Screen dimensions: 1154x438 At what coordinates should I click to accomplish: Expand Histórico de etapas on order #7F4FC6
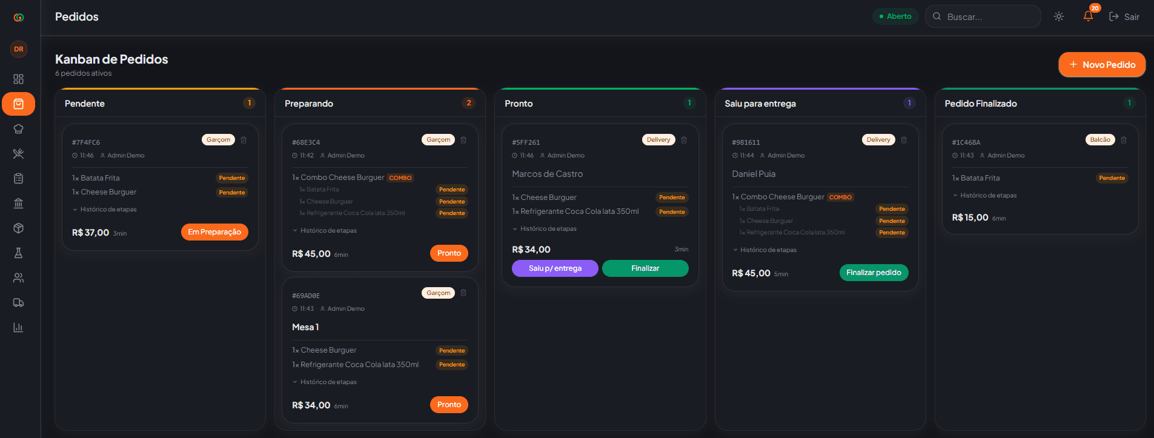[x=104, y=210]
